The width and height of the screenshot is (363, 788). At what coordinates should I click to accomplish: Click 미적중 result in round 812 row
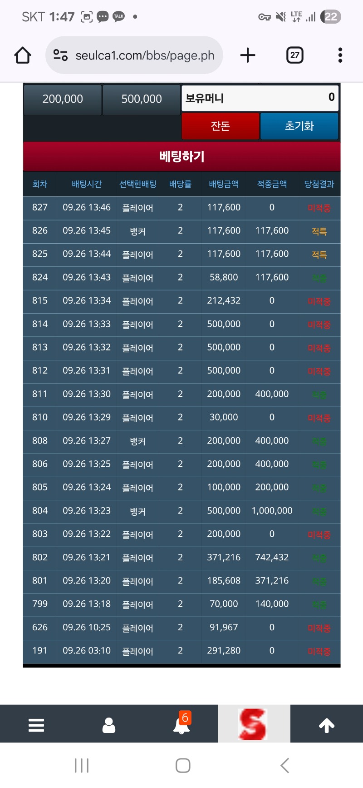click(319, 372)
